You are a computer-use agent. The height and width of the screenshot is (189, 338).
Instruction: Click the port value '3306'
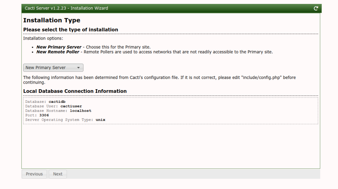(x=44, y=115)
